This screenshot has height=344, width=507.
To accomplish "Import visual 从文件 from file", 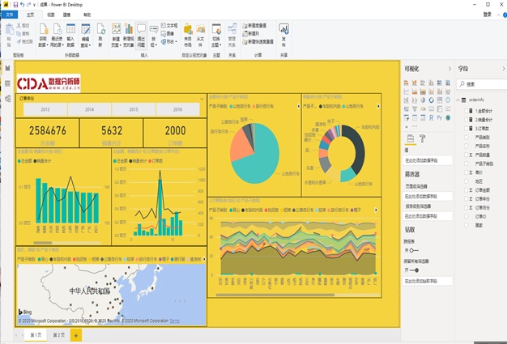I will point(201,35).
